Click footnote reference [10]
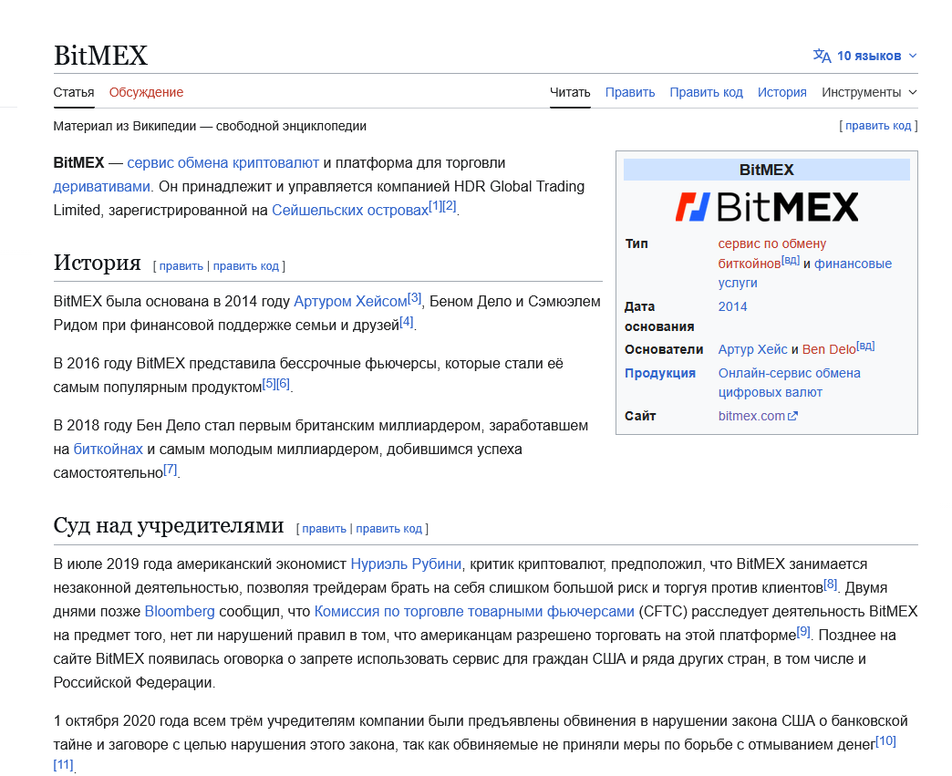The height and width of the screenshot is (776, 952). pos(885,740)
